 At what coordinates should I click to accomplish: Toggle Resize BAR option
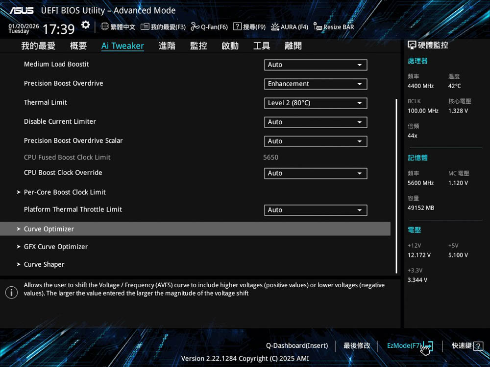(x=333, y=27)
